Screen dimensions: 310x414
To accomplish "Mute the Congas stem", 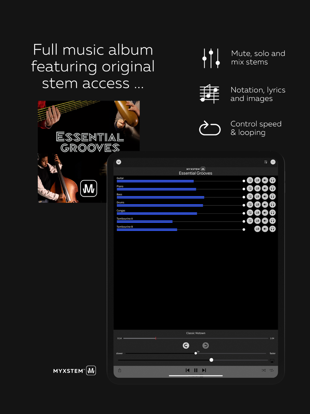I will click(265, 213).
